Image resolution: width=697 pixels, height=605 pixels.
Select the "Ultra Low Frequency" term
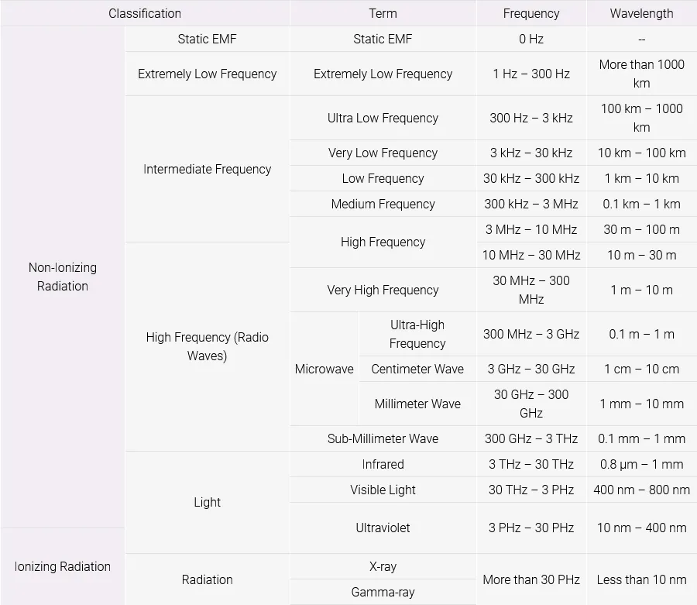[383, 119]
